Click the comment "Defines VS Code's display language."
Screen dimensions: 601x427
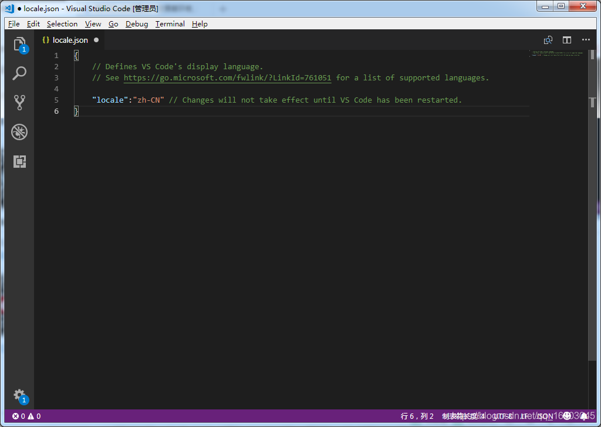(177, 67)
